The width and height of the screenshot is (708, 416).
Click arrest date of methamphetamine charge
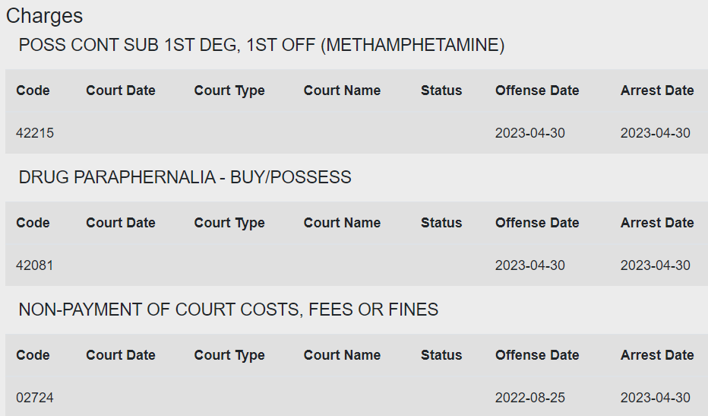(x=655, y=133)
